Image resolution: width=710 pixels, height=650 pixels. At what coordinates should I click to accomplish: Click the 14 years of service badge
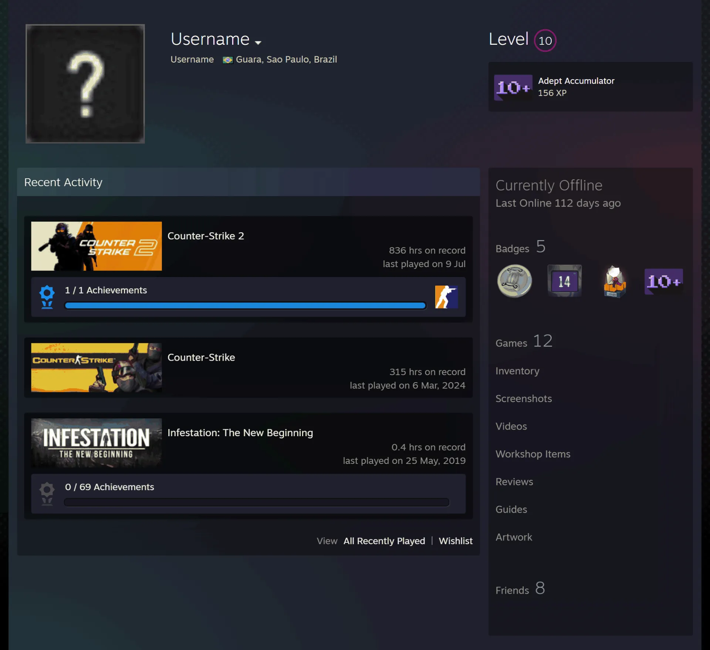click(x=564, y=281)
